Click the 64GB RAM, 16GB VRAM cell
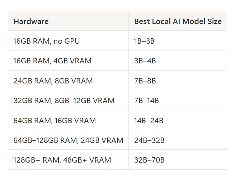The height and width of the screenshot is (178, 235). 68,120
